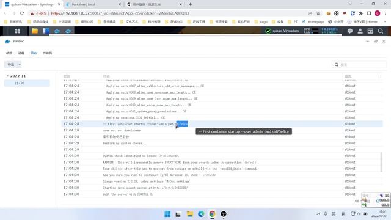Image resolution: width=391 pixels, height=220 pixels.
Task: Open the Chrome profile avatar
Action: (x=378, y=13)
